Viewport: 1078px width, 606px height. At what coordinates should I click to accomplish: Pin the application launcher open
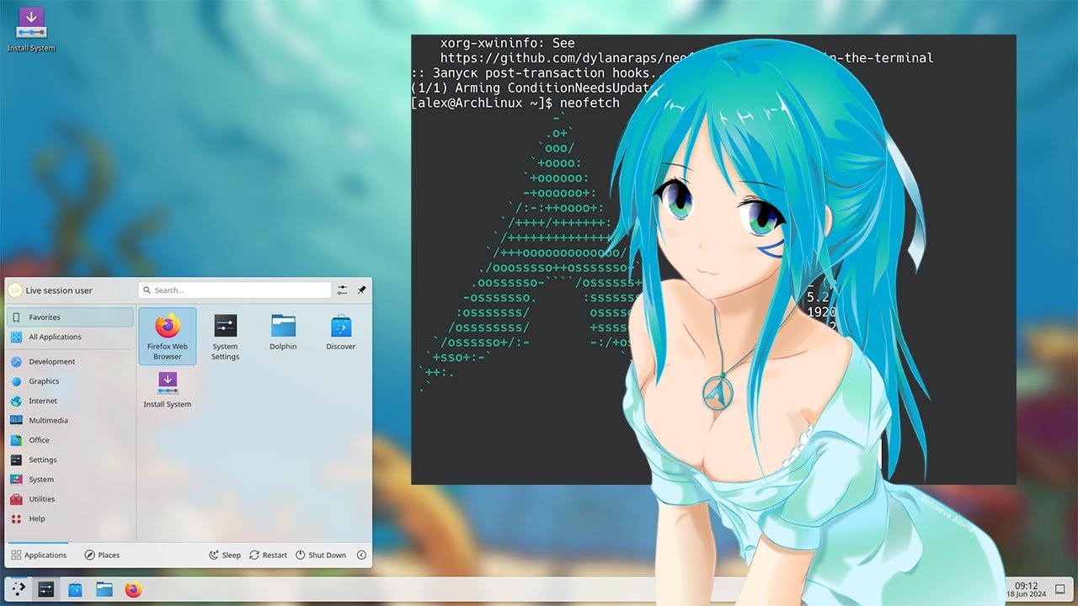(x=361, y=290)
